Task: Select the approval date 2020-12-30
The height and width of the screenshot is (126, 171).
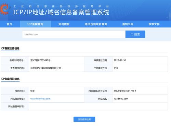Action: tap(120, 60)
